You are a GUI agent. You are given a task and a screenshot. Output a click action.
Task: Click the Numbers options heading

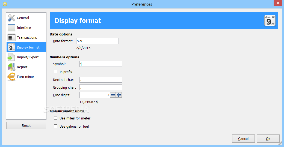(64, 57)
